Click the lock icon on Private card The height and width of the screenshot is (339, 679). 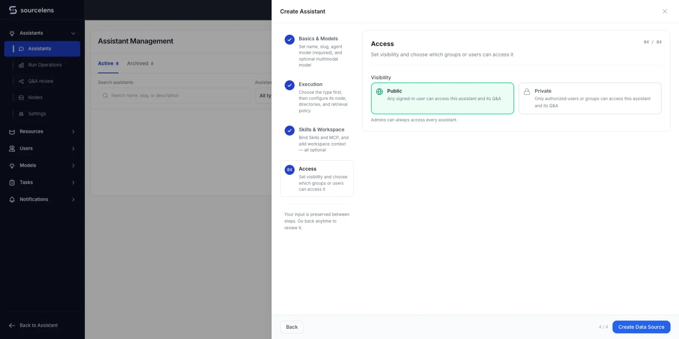[x=527, y=92]
